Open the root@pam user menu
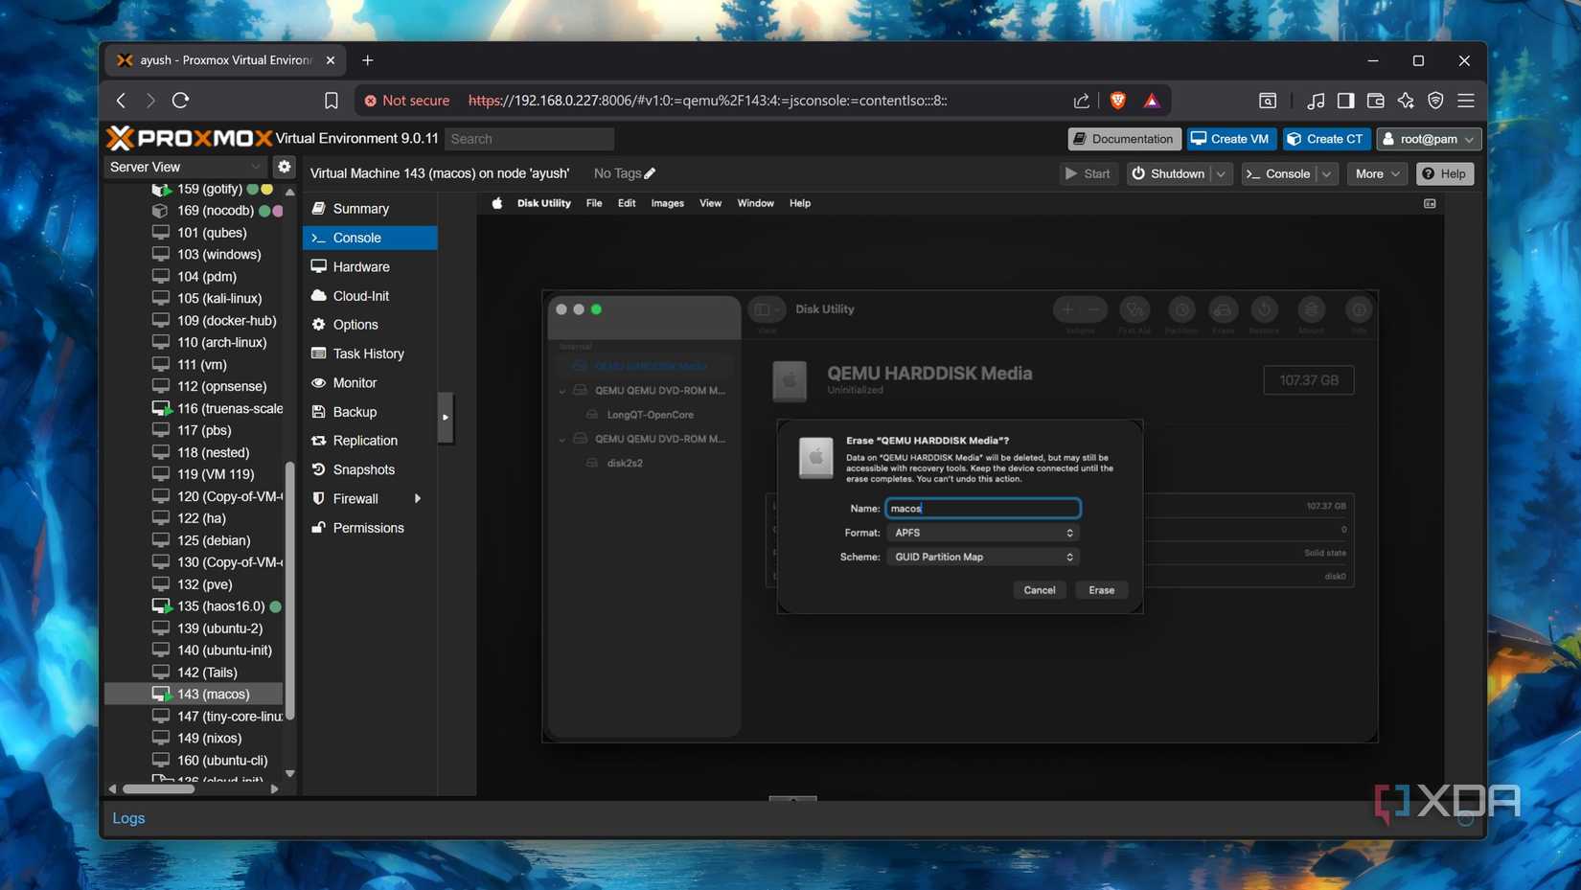Screen dimensions: 1581x890 [1429, 139]
